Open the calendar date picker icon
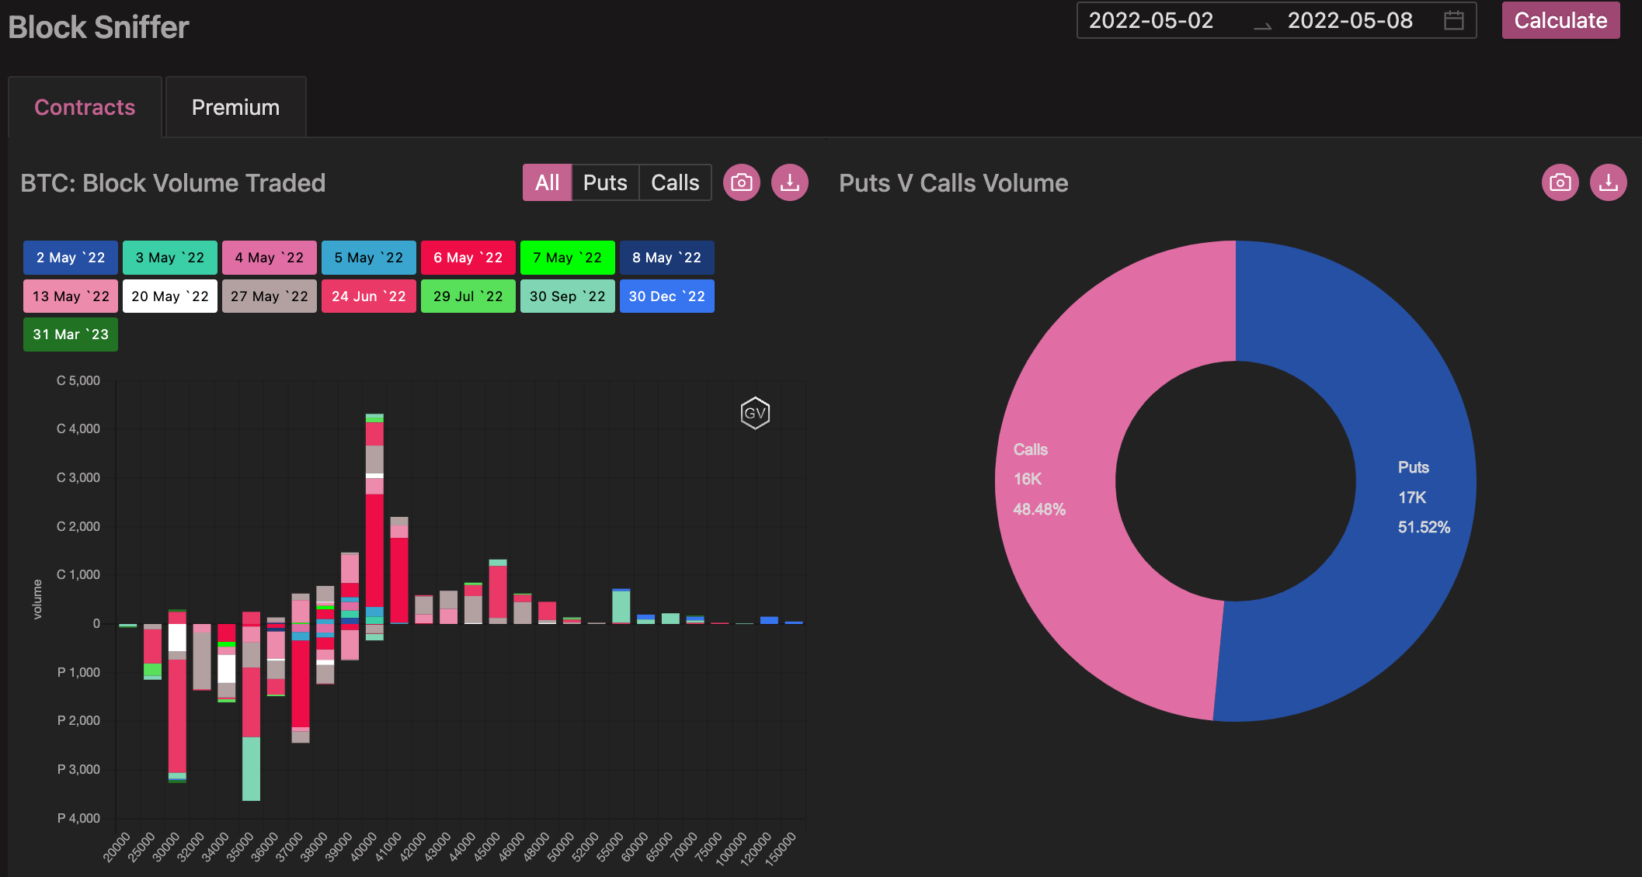 coord(1453,20)
